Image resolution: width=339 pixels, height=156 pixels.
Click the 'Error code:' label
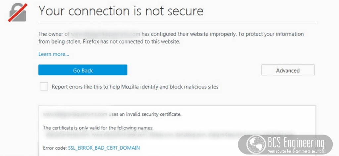(55, 148)
